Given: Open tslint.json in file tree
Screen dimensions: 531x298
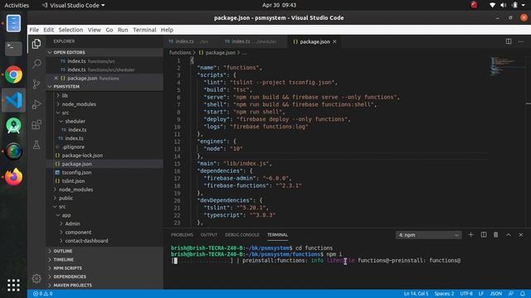Looking at the screenshot, I should pyautogui.click(x=73, y=181).
